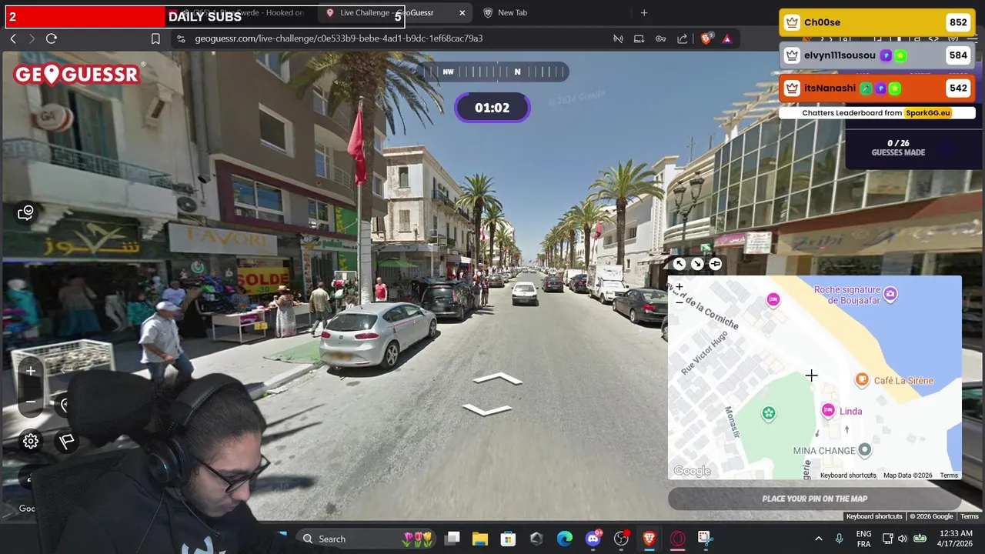This screenshot has width=985, height=554.
Task: Select itsNanashi leaderboard entry
Action: tap(877, 88)
